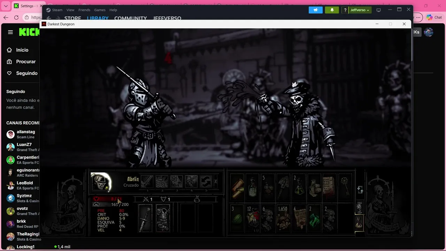Image resolution: width=446 pixels, height=251 pixels.
Task: Select the crest shields stack of 12
Action: 253,218
